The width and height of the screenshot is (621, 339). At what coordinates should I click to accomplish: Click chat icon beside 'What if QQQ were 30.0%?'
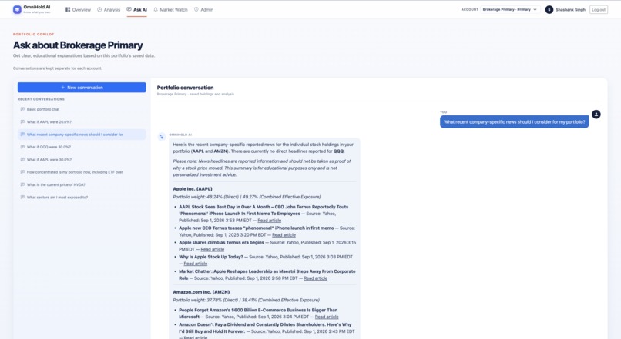pos(22,147)
